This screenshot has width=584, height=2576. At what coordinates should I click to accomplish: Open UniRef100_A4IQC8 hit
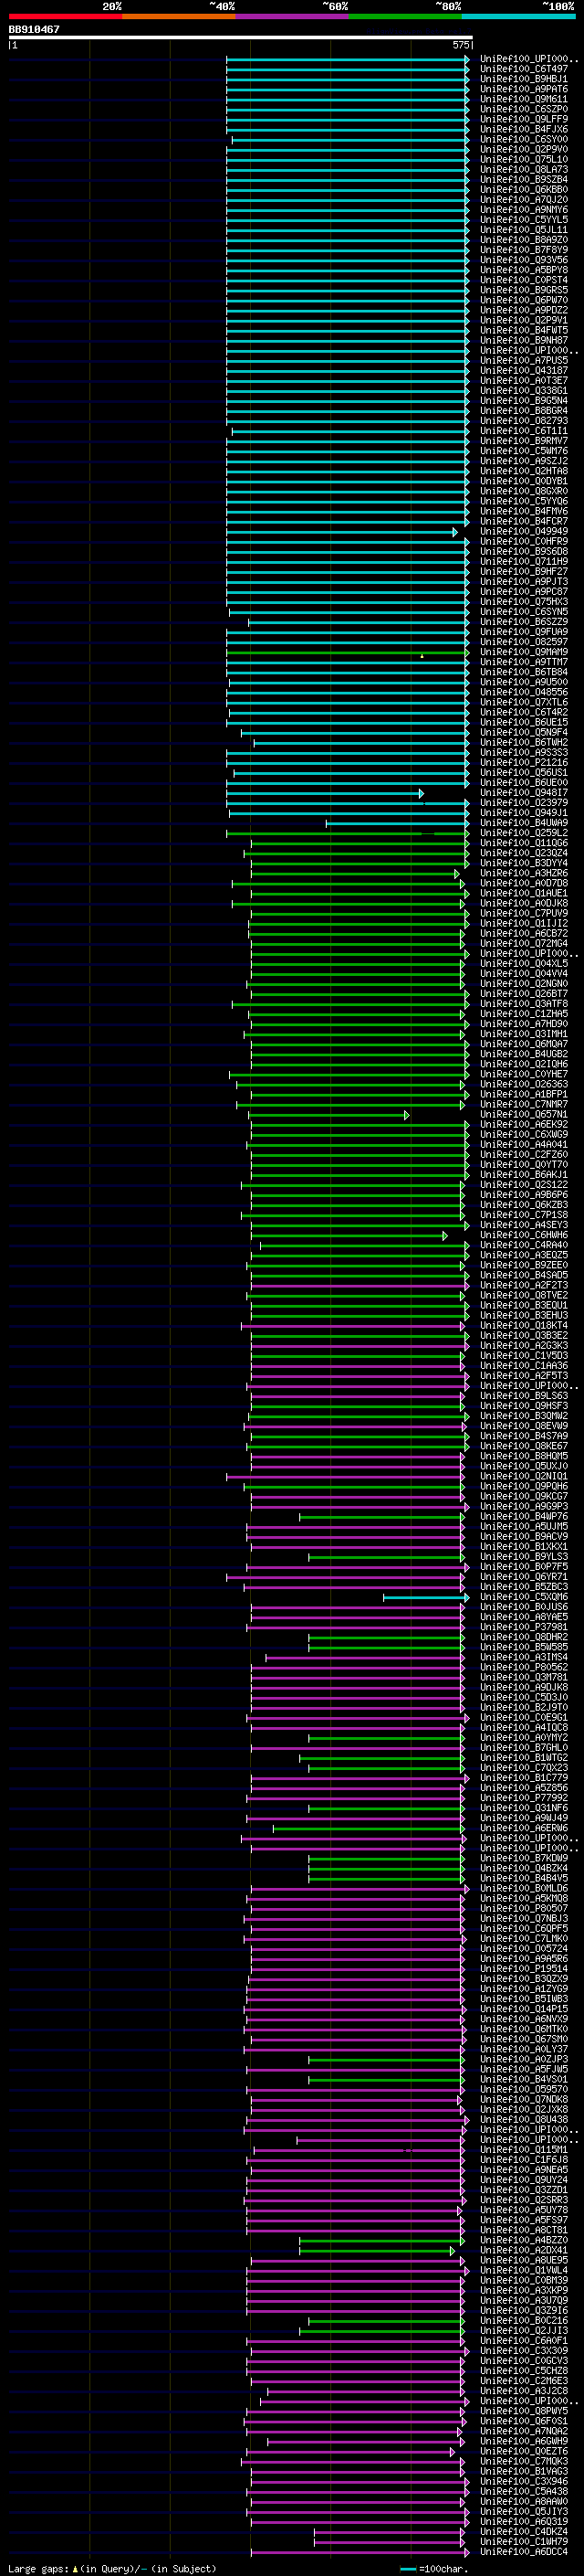click(x=524, y=1727)
